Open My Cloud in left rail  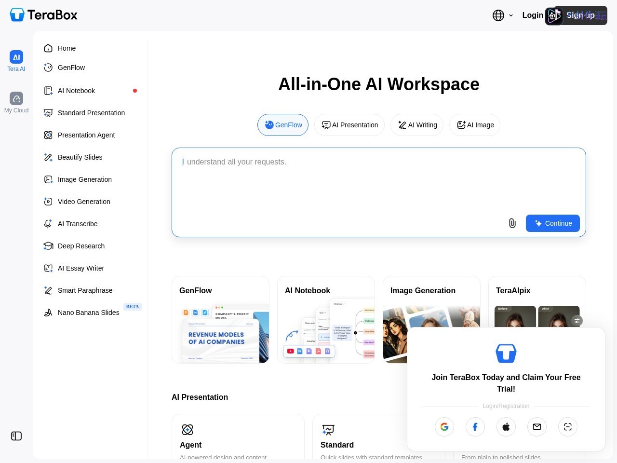point(16,103)
